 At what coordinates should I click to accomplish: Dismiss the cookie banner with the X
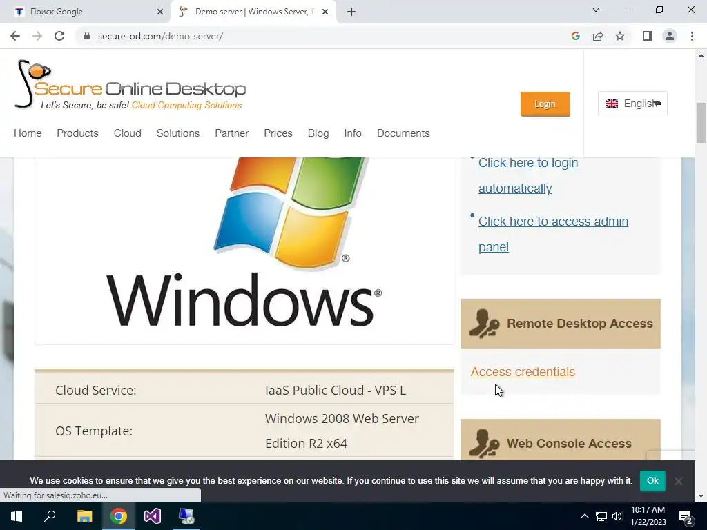coord(678,481)
